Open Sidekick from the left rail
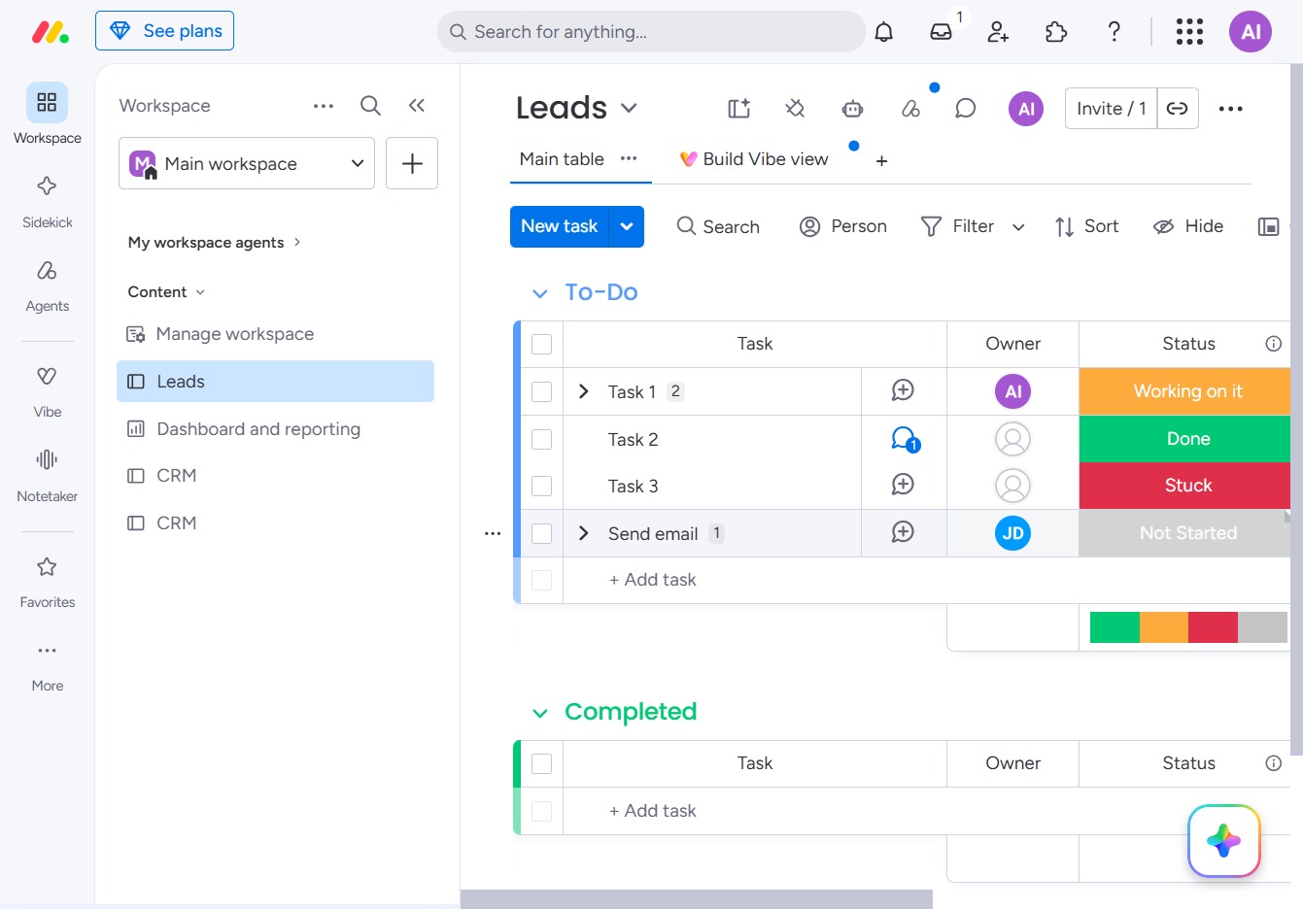 47,201
